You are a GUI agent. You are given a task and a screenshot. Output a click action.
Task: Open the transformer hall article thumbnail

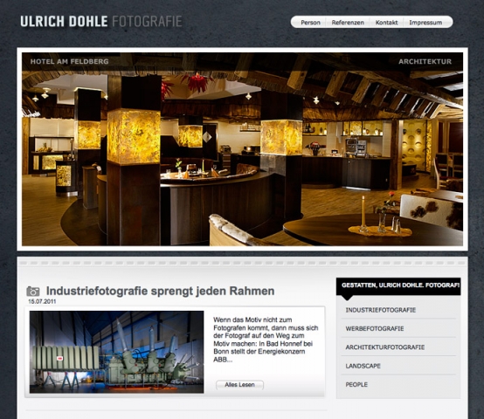pyautogui.click(x=116, y=352)
